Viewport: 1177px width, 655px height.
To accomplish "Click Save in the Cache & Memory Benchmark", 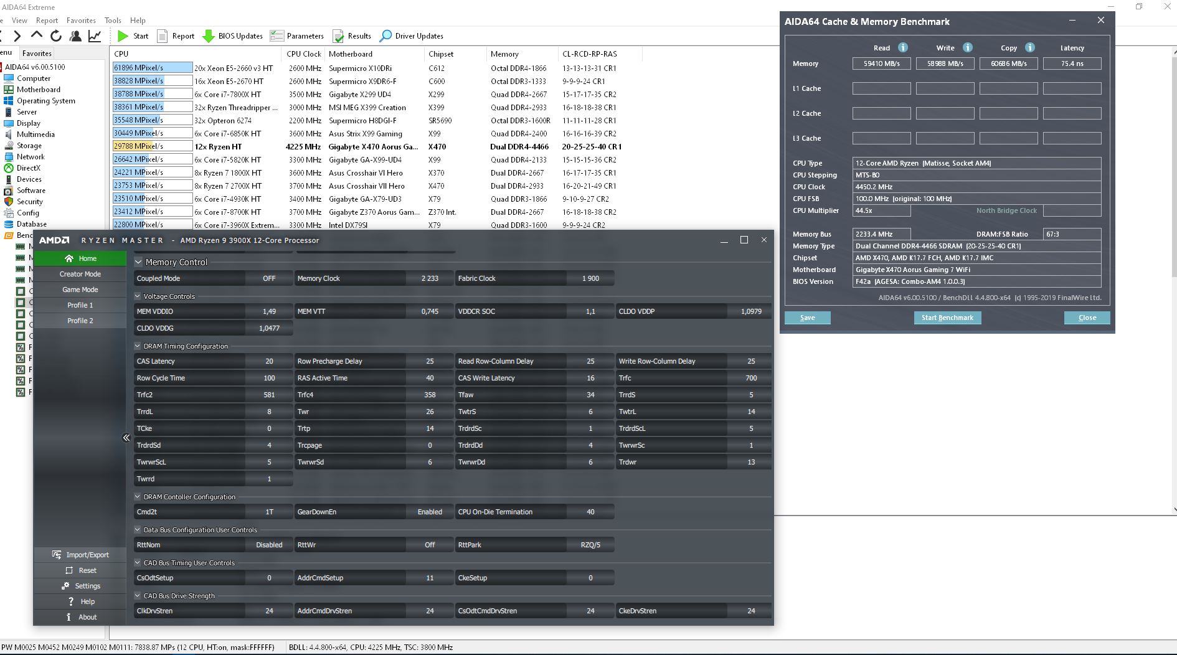I will [808, 318].
